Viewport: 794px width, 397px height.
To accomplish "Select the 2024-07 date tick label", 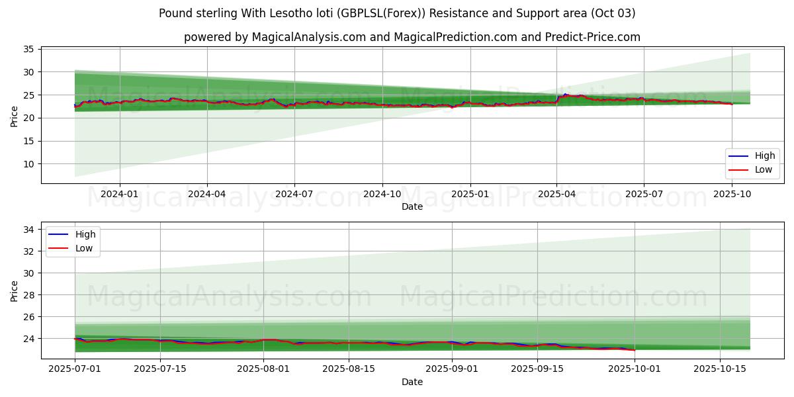I will [294, 194].
